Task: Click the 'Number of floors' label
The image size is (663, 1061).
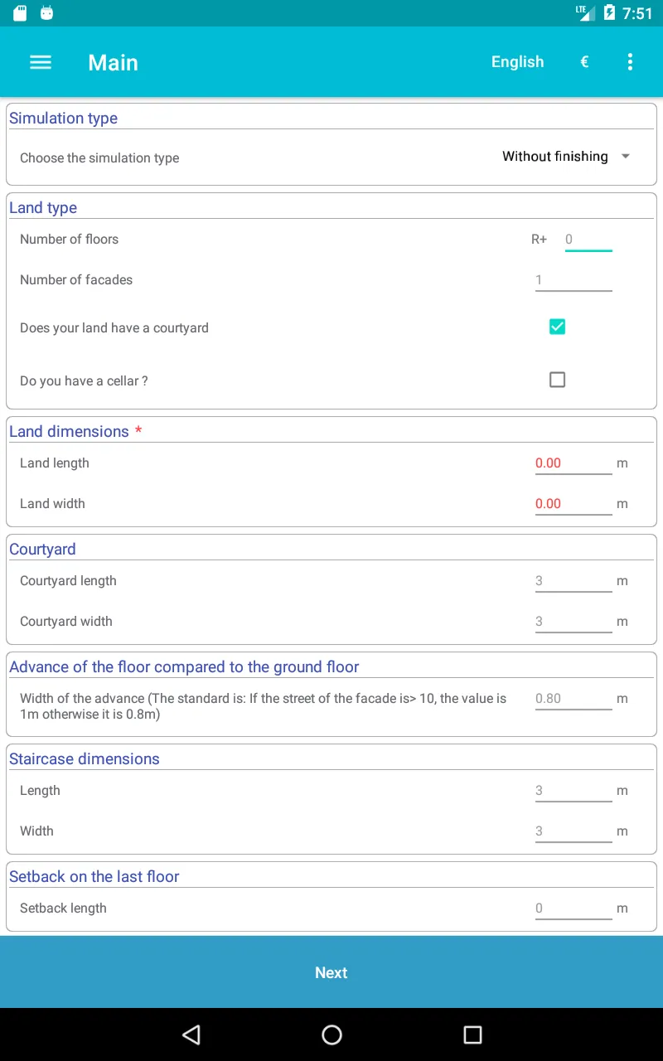Action: coord(69,240)
